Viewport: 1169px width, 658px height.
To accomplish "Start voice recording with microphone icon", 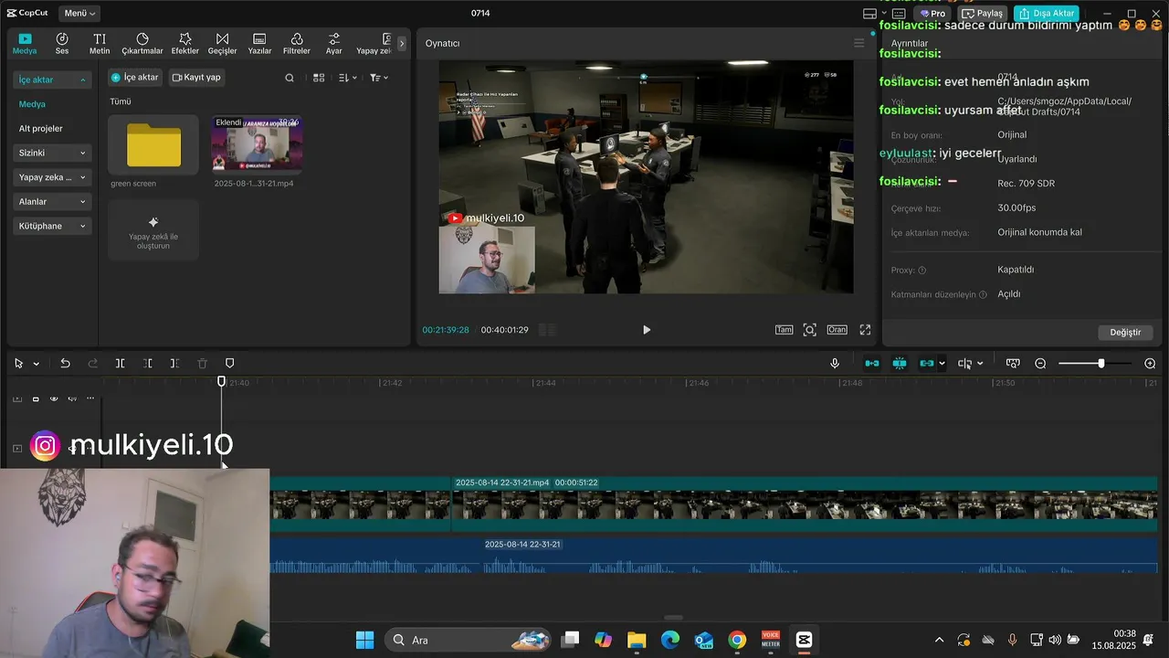I will point(835,364).
